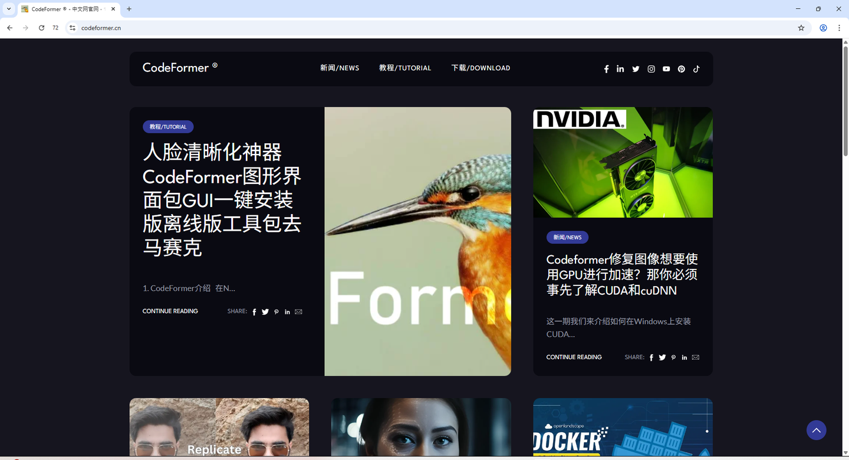Continue reading the CUDA和cuDNN article
849x460 pixels.
tap(574, 357)
